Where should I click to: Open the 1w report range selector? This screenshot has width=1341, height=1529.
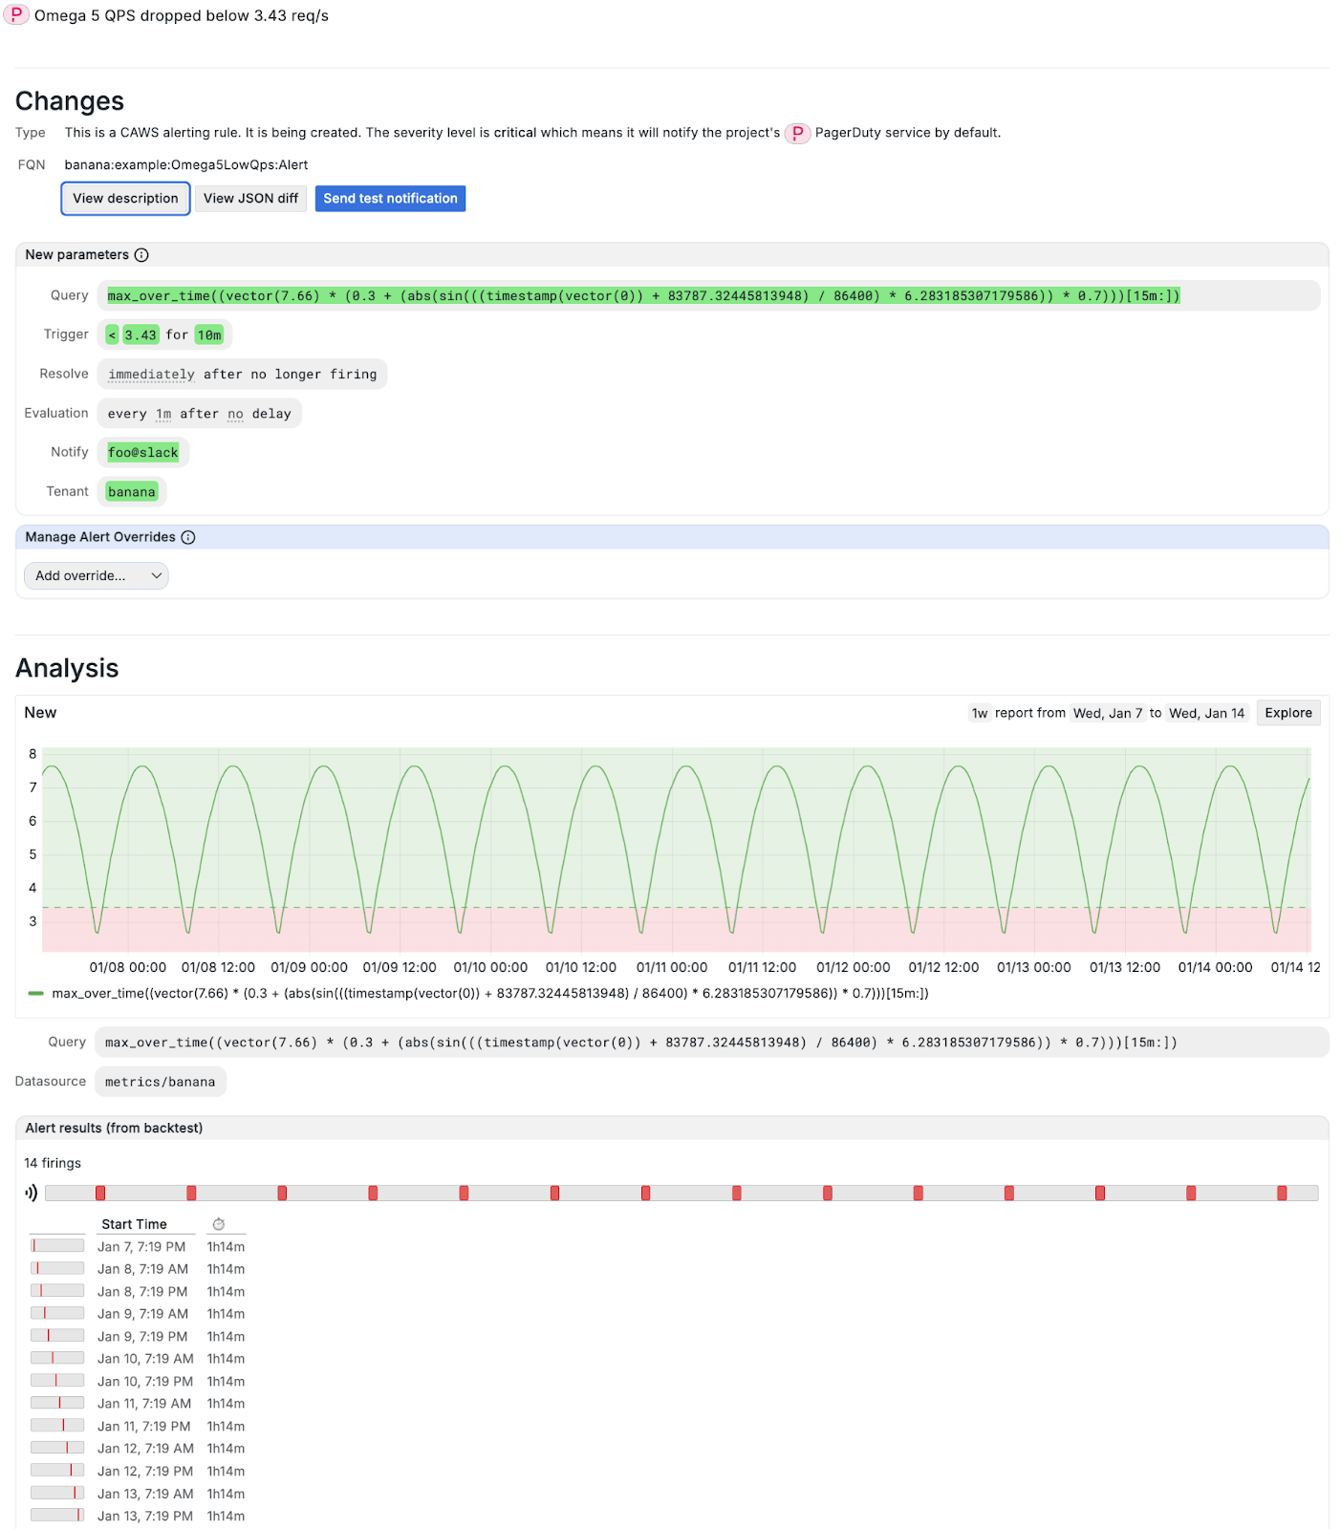click(980, 713)
